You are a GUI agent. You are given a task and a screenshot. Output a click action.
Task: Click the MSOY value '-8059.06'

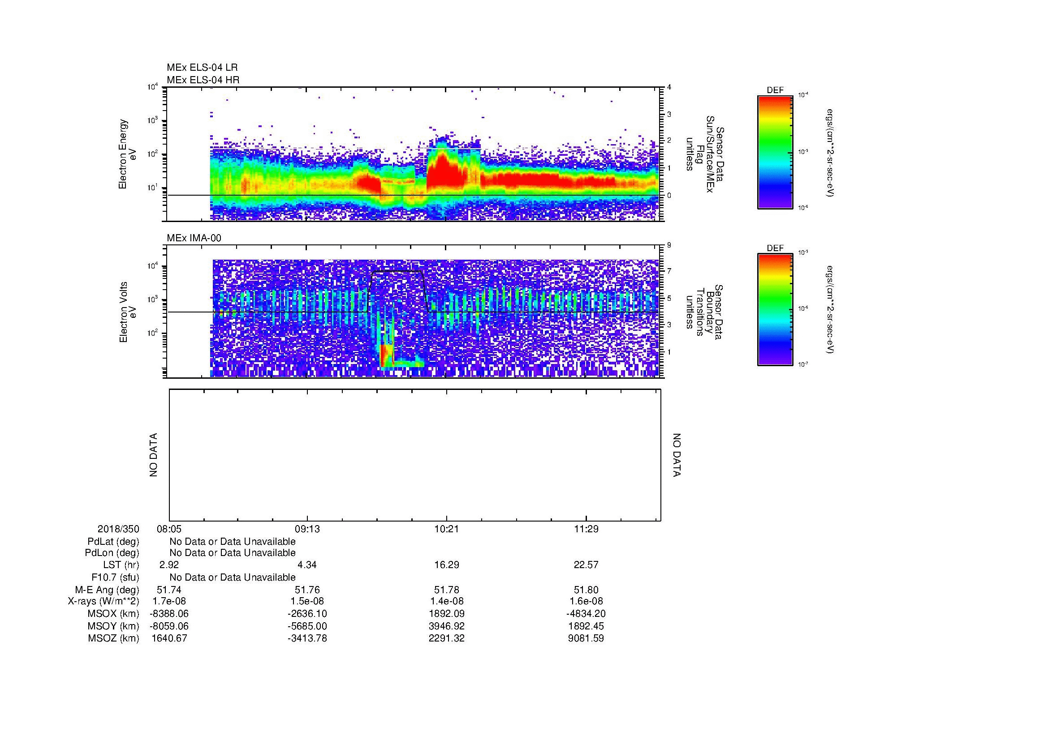coord(169,626)
